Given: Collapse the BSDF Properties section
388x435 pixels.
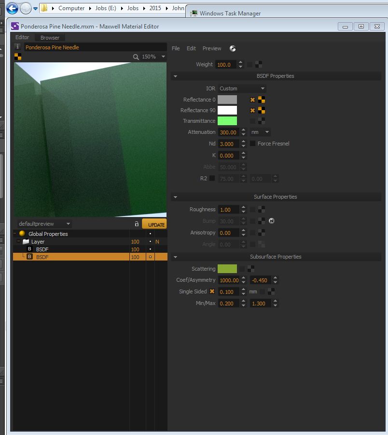Looking at the screenshot, I should tap(175, 76).
